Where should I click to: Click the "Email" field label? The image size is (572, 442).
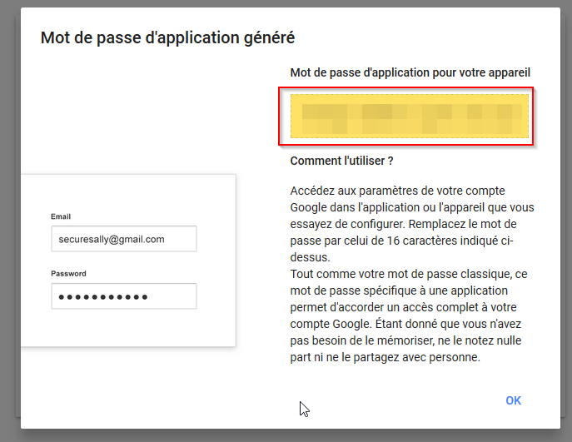[x=61, y=216]
